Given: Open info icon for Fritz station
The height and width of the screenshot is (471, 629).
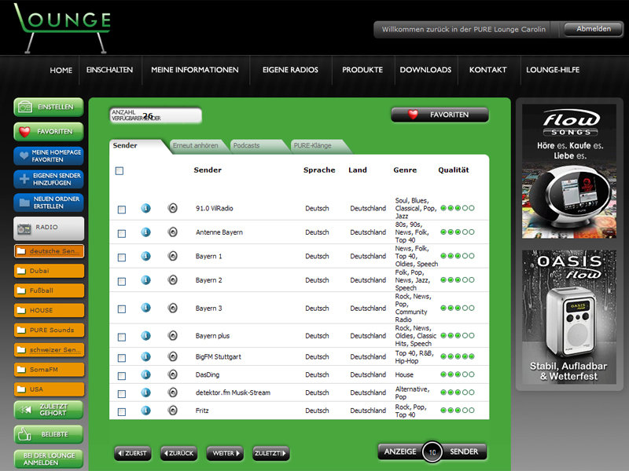Looking at the screenshot, I should point(145,410).
